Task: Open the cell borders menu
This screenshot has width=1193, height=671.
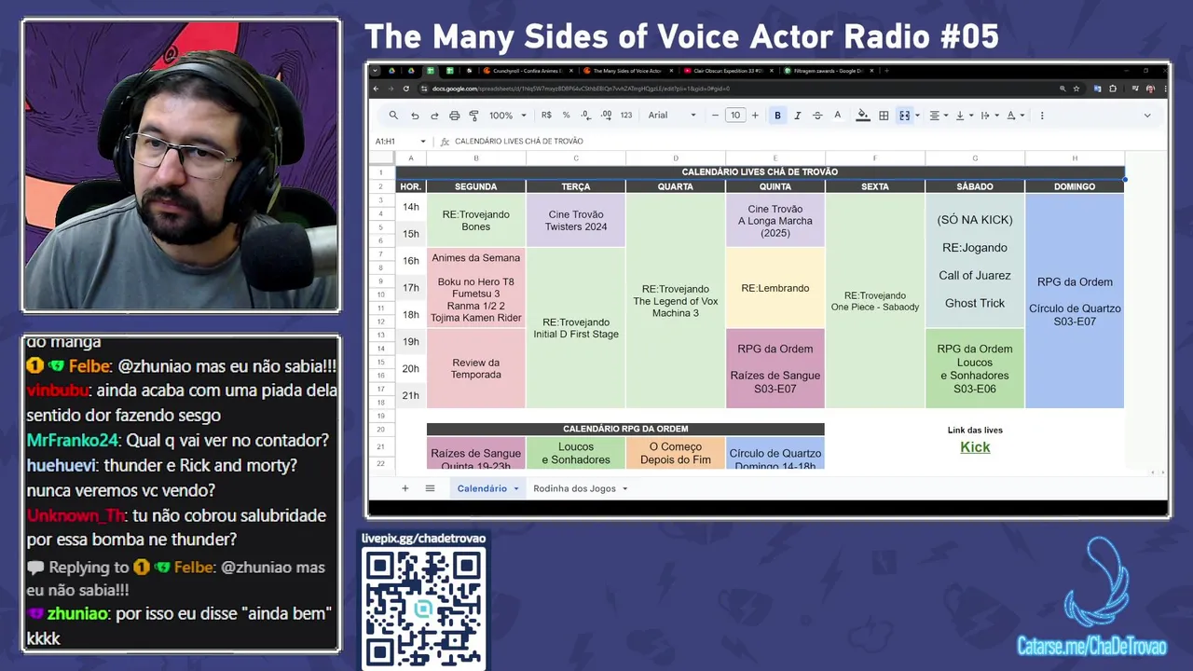Action: click(884, 116)
